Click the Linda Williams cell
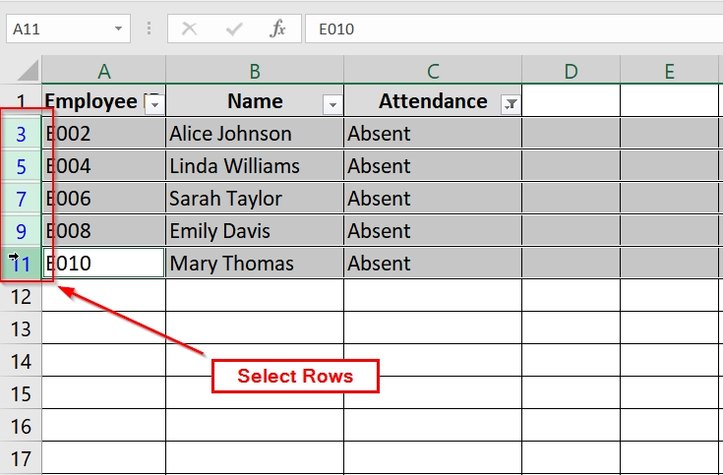 click(255, 165)
